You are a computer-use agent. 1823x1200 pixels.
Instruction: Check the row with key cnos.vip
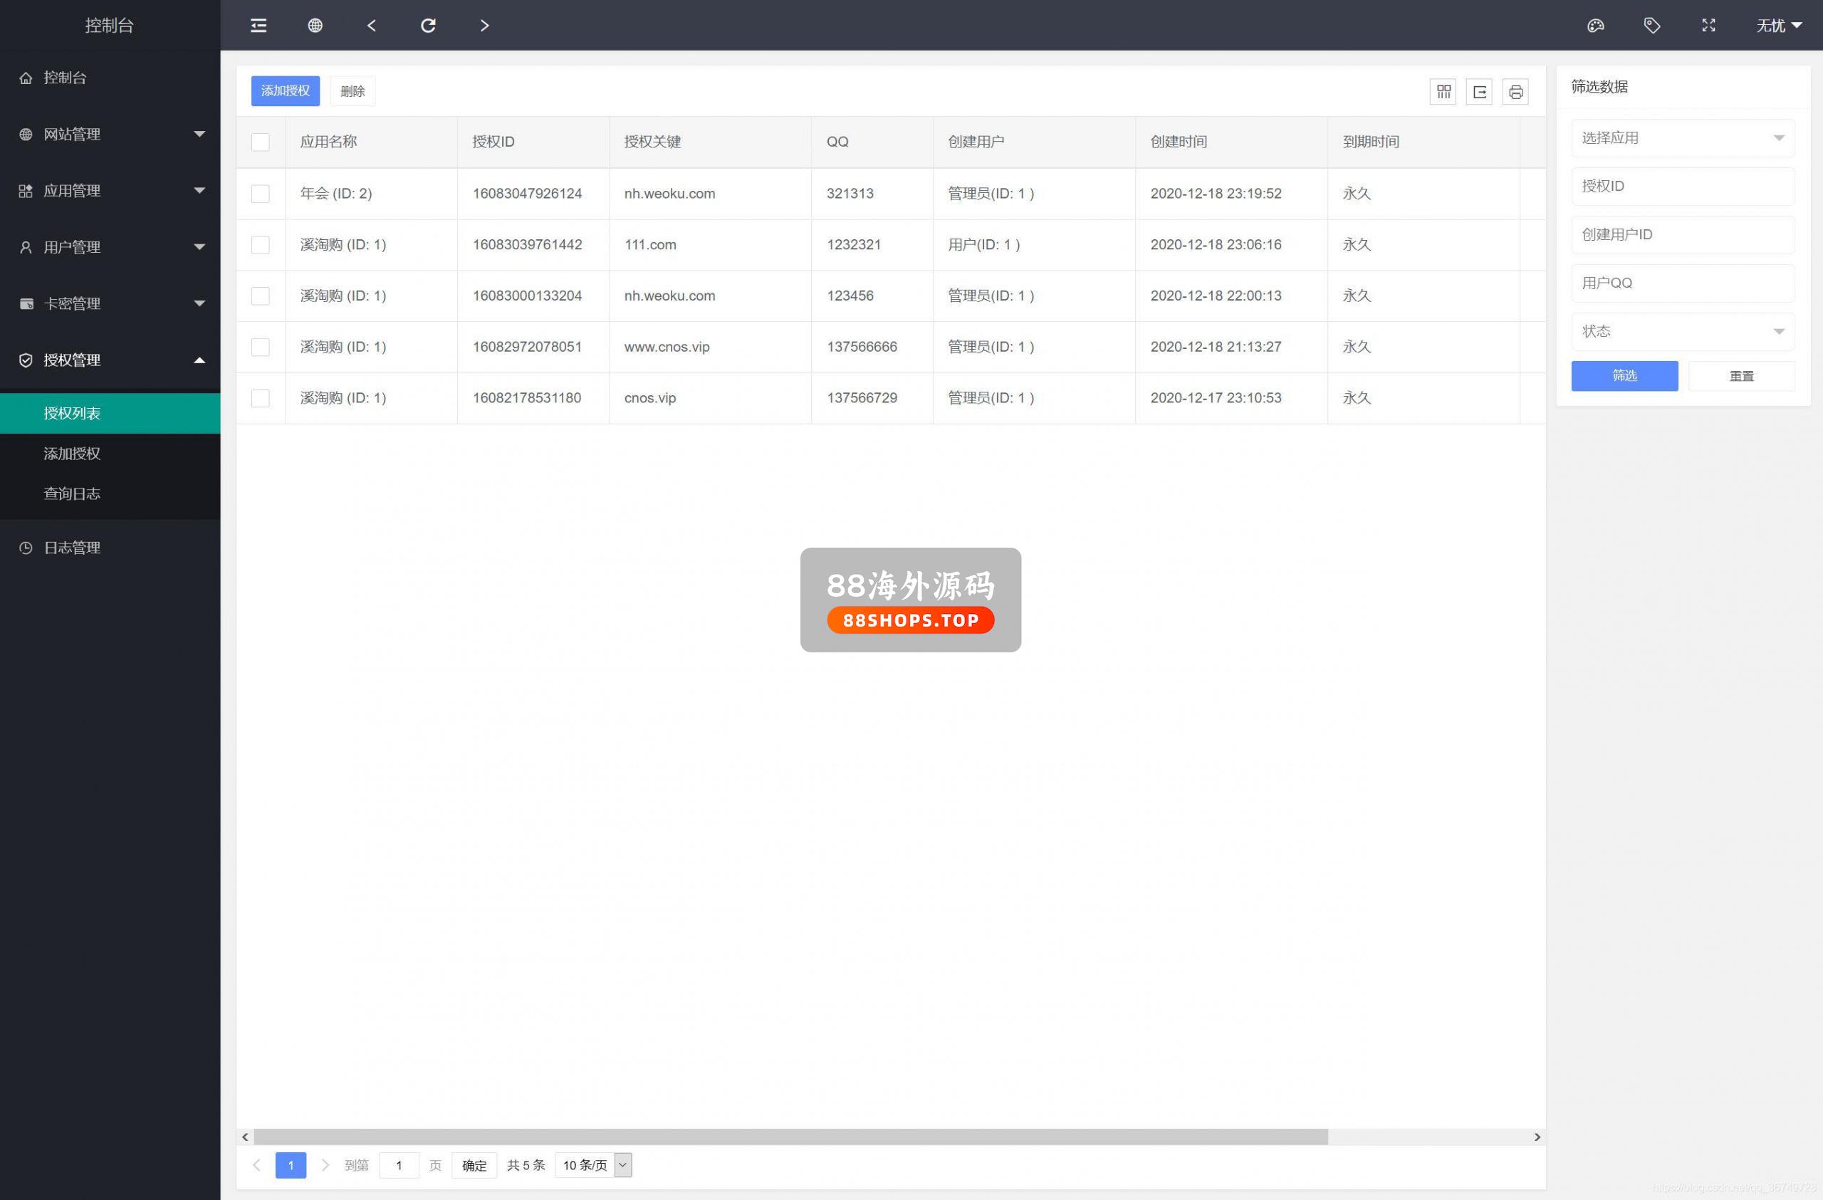261,398
